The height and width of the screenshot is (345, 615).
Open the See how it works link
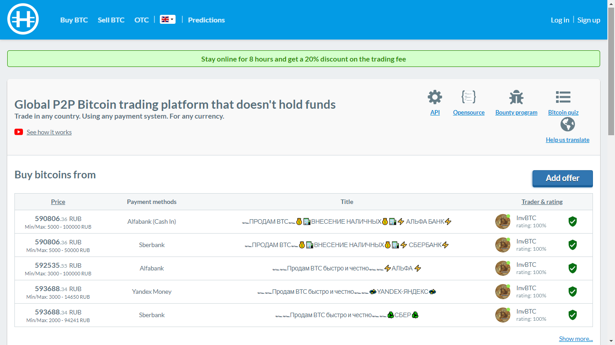(49, 132)
